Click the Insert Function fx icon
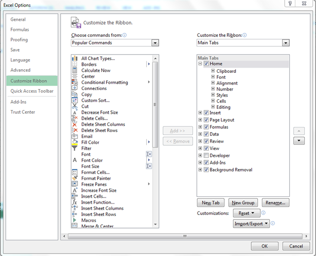 click(74, 202)
